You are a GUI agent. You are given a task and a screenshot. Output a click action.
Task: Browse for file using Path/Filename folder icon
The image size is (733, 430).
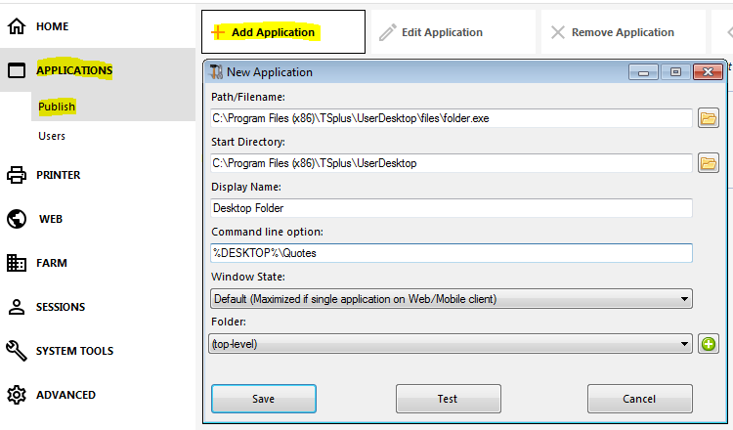coord(709,118)
